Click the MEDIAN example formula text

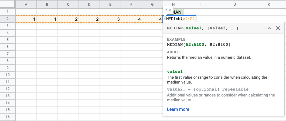199,44
